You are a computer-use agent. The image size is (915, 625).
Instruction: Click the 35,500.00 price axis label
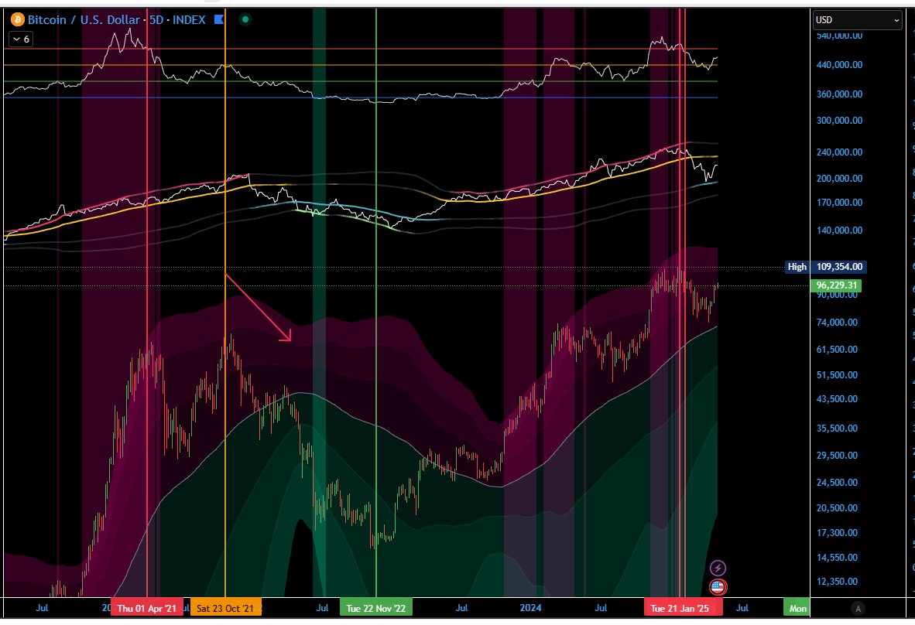tap(837, 428)
